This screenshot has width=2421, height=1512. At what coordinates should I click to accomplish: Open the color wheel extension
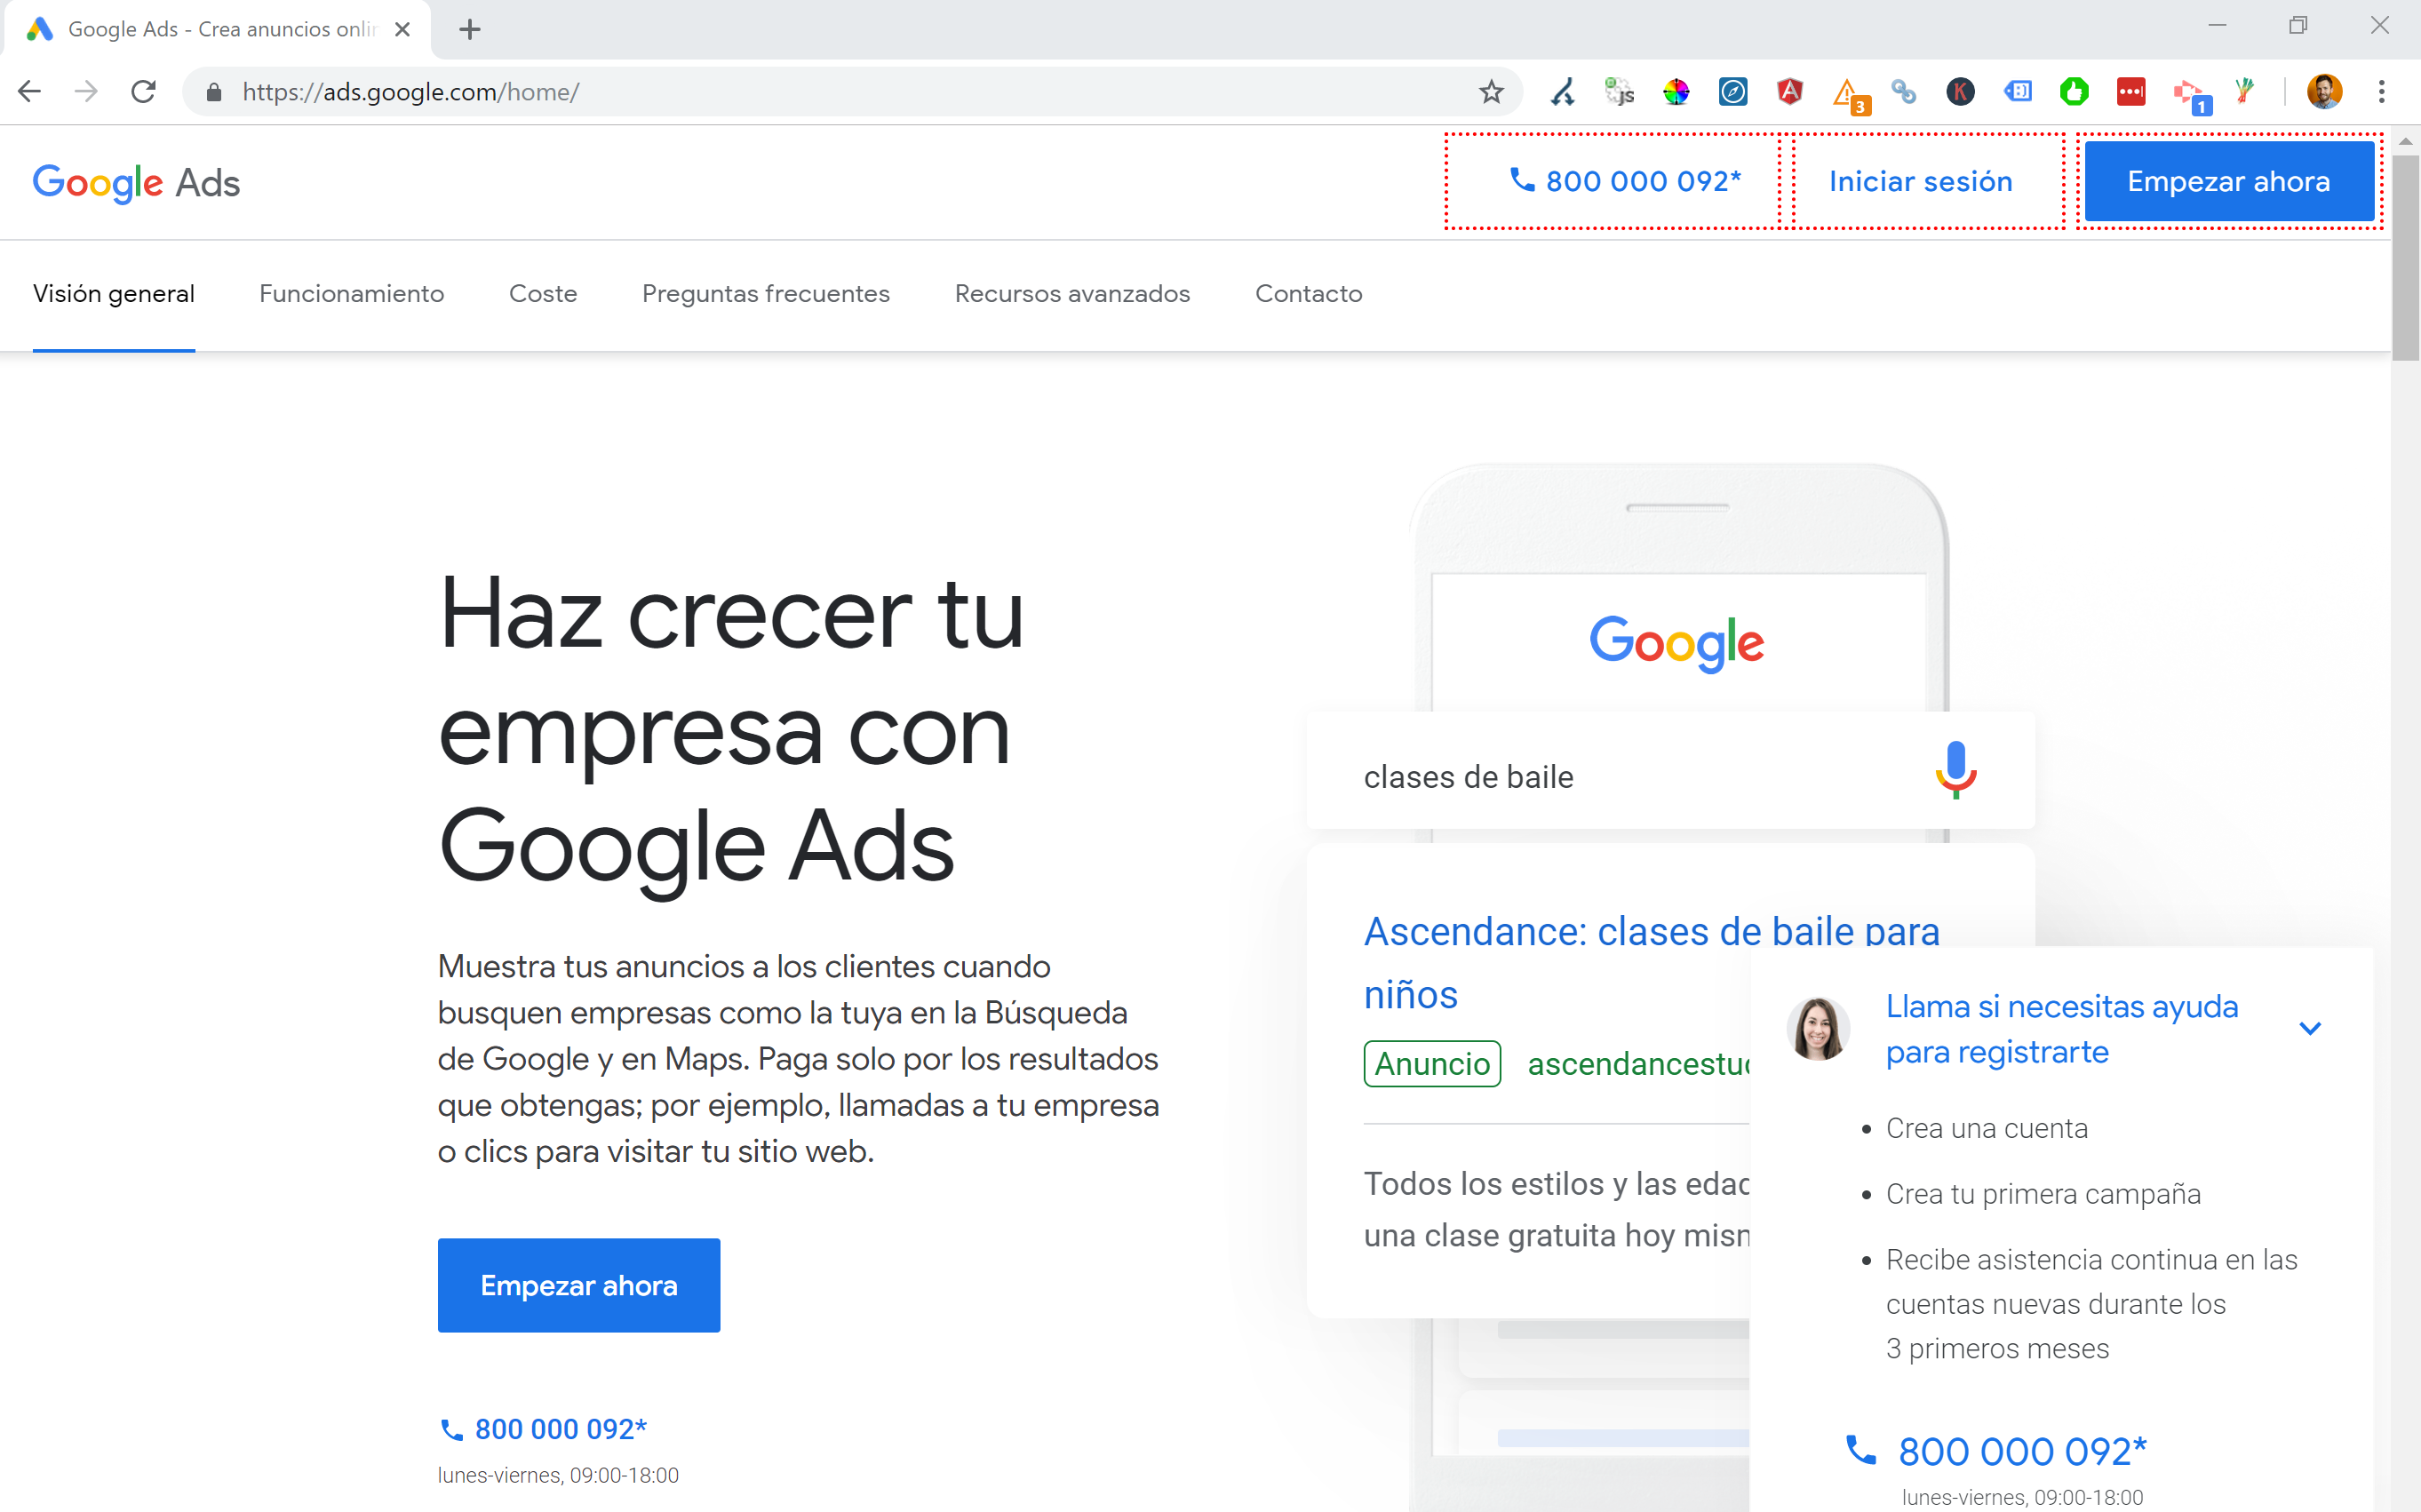(1676, 92)
